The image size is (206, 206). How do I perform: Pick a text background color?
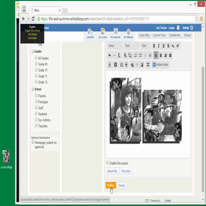pyautogui.click(x=116, y=65)
